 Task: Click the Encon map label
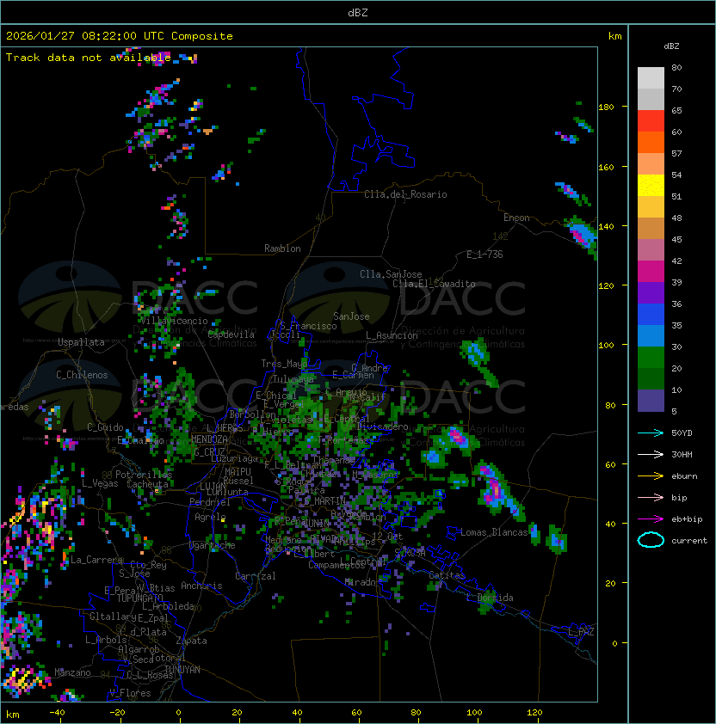[x=516, y=217]
